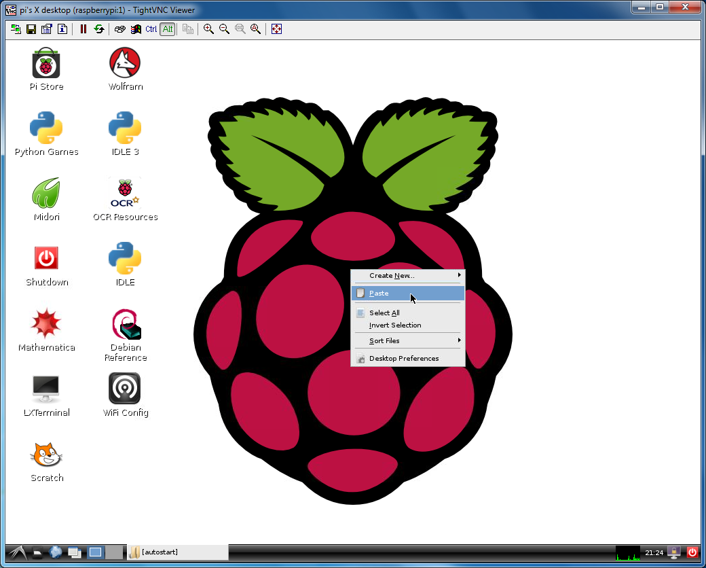Select the IDLE desktop icon below OCR Resources
This screenshot has height=568, width=706.
(125, 264)
